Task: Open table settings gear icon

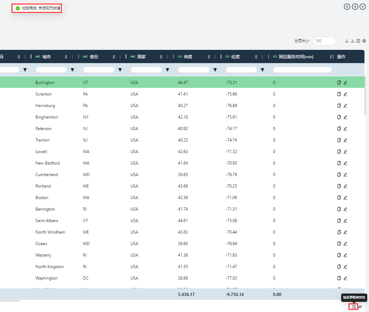Action: 364,41
